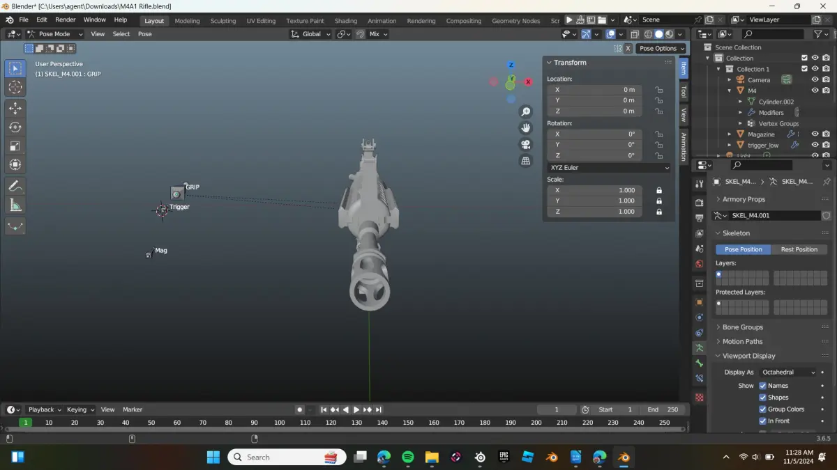Activate the Annotate pencil tool

click(x=15, y=186)
